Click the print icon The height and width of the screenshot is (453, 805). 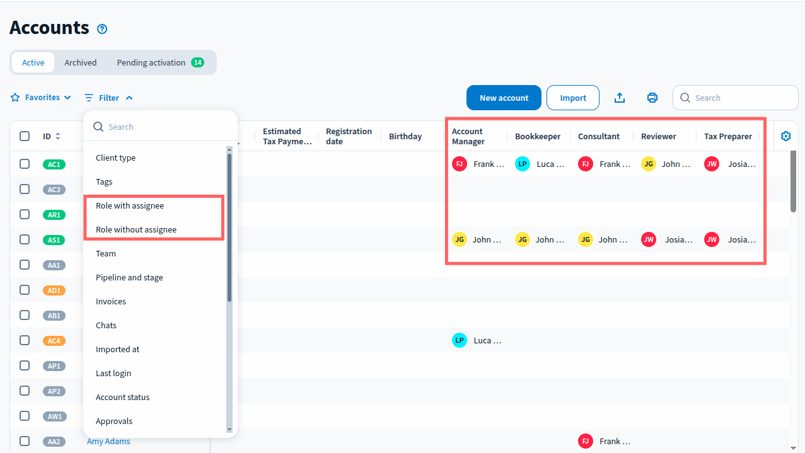tap(652, 98)
